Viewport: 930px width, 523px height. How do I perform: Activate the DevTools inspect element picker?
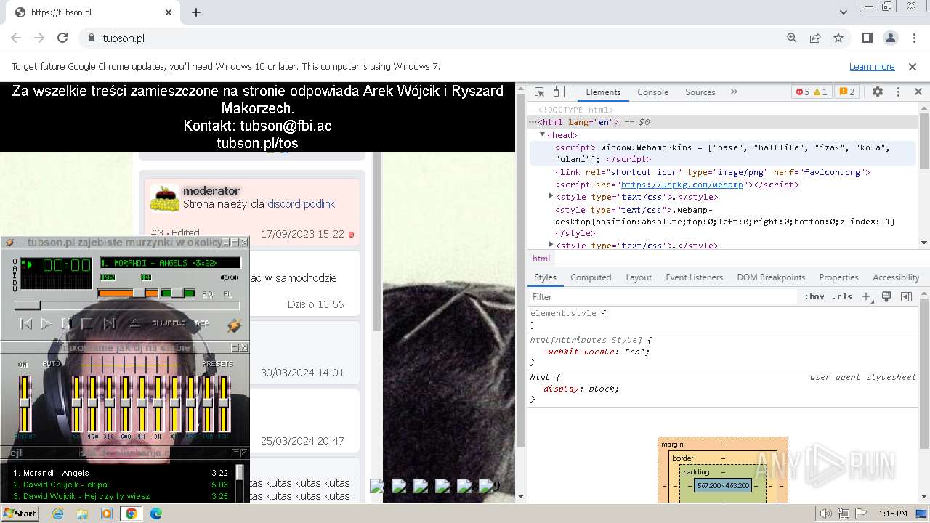[539, 92]
